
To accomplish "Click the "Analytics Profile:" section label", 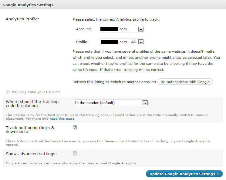I will [x=25, y=19].
